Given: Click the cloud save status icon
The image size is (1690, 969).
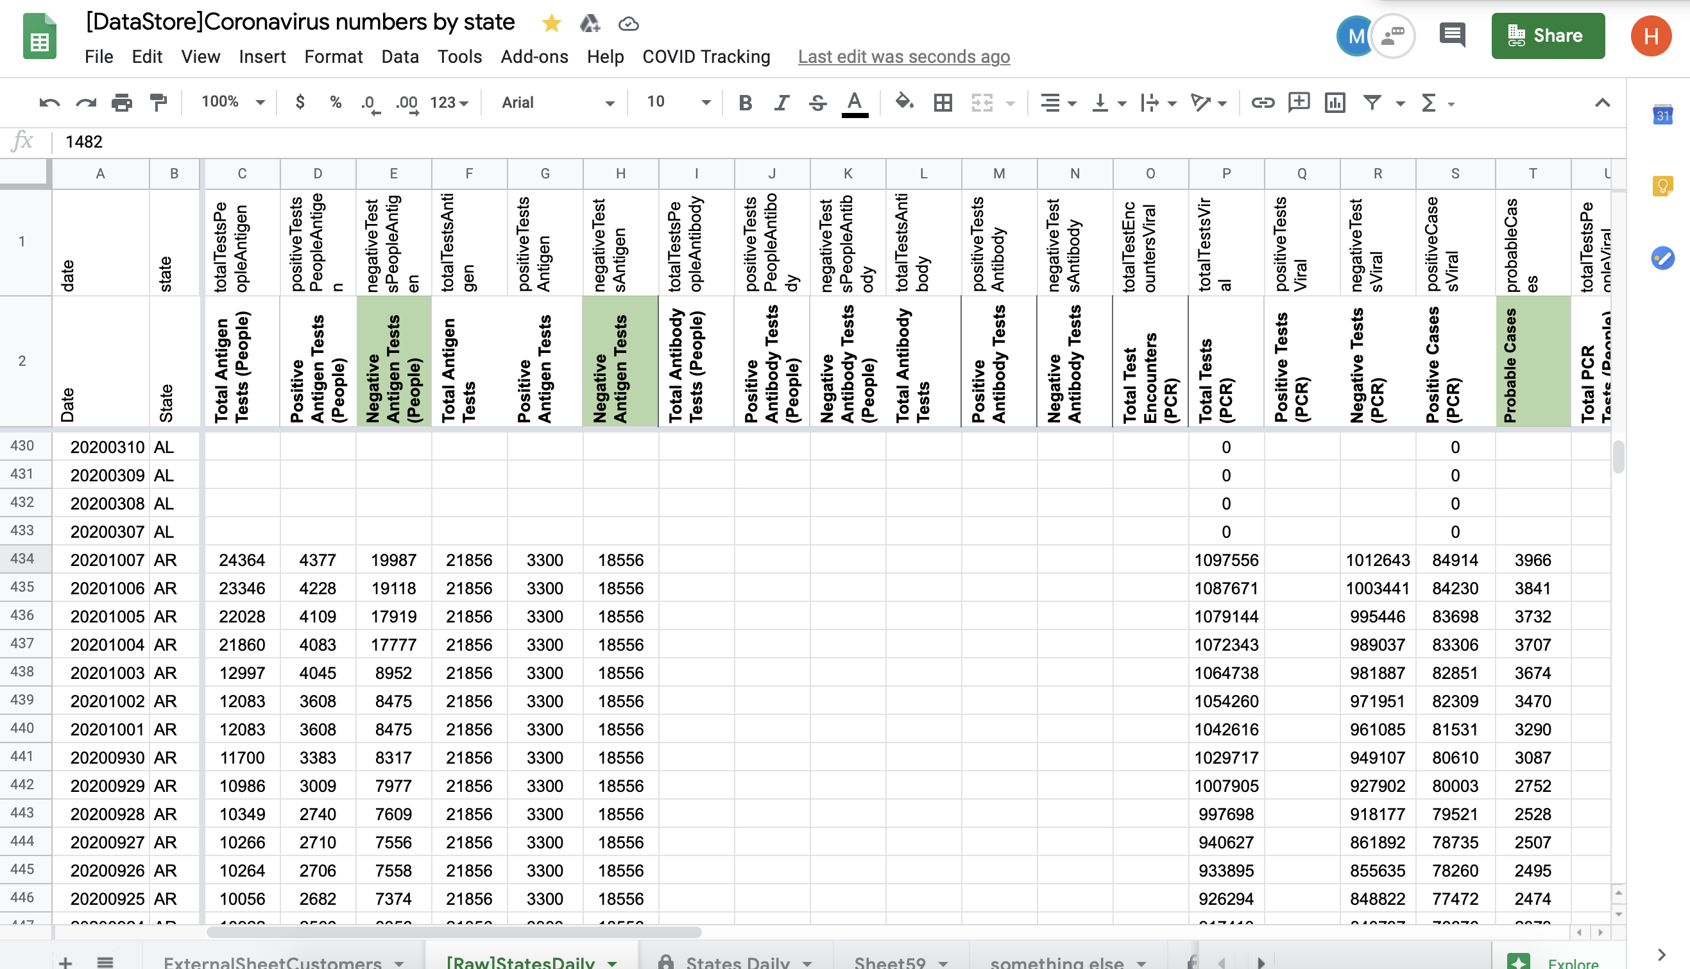Looking at the screenshot, I should [628, 24].
